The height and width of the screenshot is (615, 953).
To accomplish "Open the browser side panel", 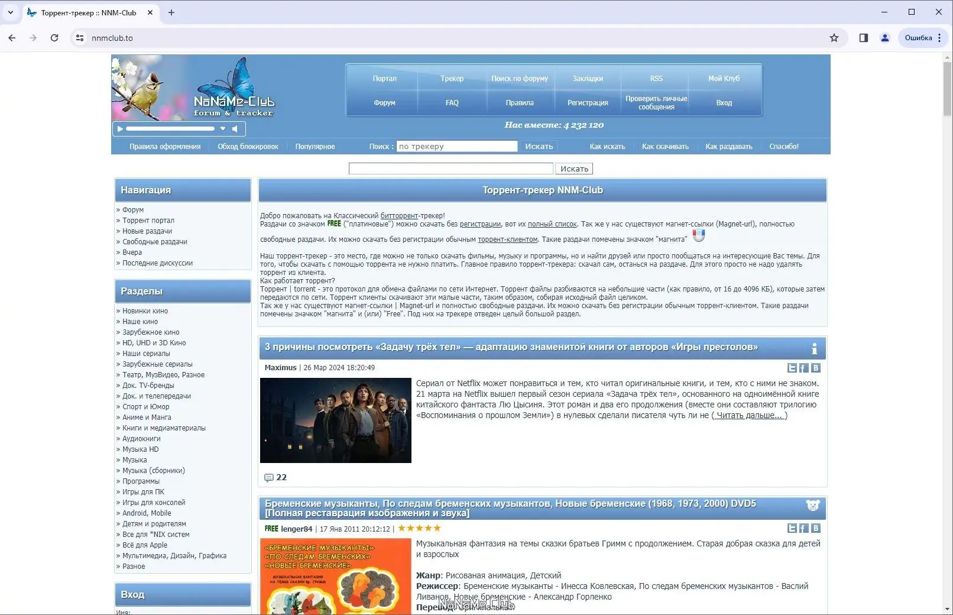I will point(864,38).
